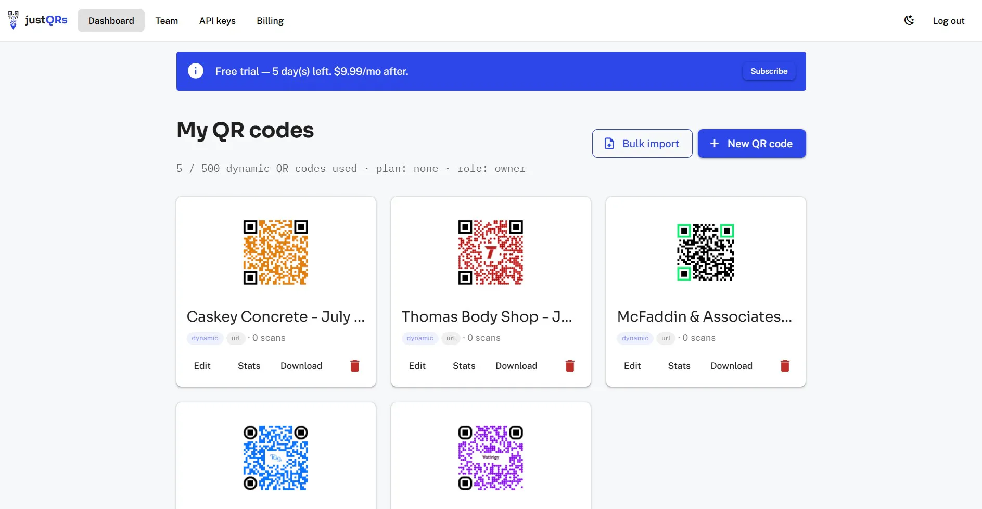The width and height of the screenshot is (982, 509).
Task: View Stats for Caskey Concrete
Action: tap(249, 366)
